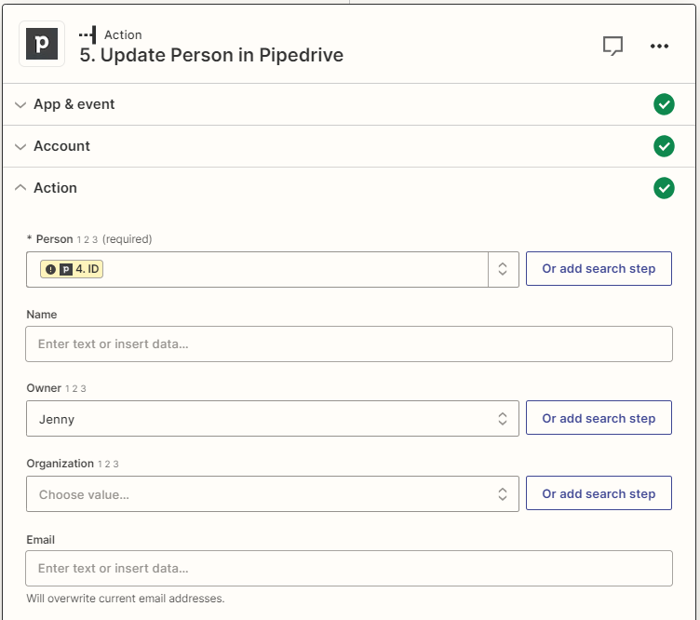The height and width of the screenshot is (620, 700).
Task: Click the Action step type icon
Action: point(87,34)
